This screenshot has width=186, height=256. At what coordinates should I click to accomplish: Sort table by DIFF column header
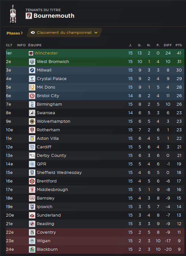[168, 45]
